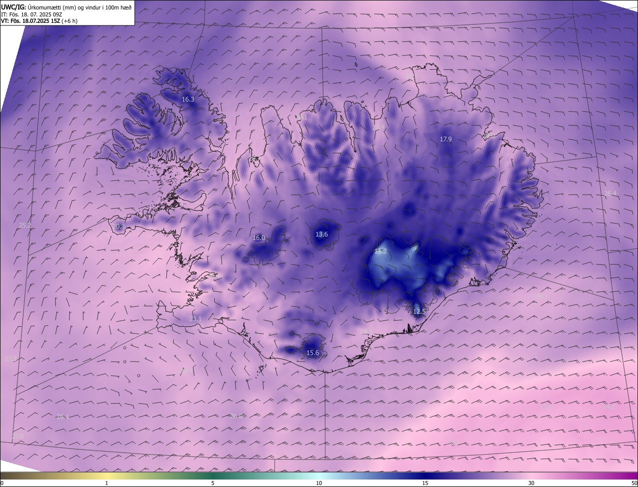The width and height of the screenshot is (638, 487).
Task: Click the 26.4 value on the map
Action: pyautogui.click(x=610, y=194)
